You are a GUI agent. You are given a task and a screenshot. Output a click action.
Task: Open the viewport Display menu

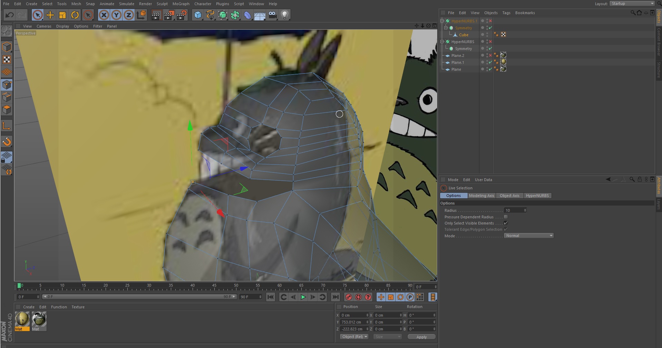[62, 26]
